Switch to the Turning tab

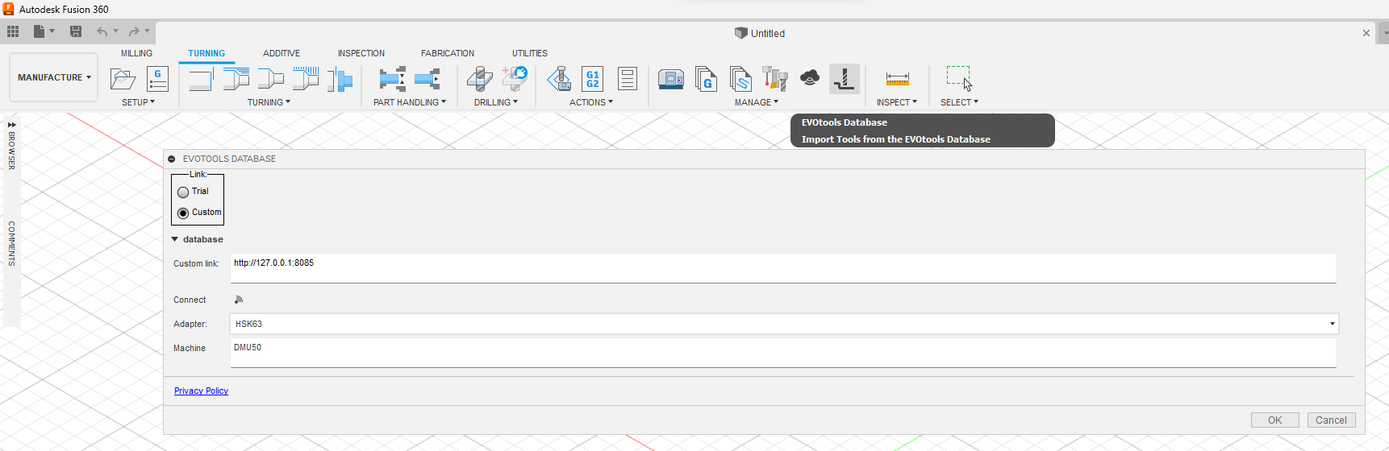click(x=206, y=53)
